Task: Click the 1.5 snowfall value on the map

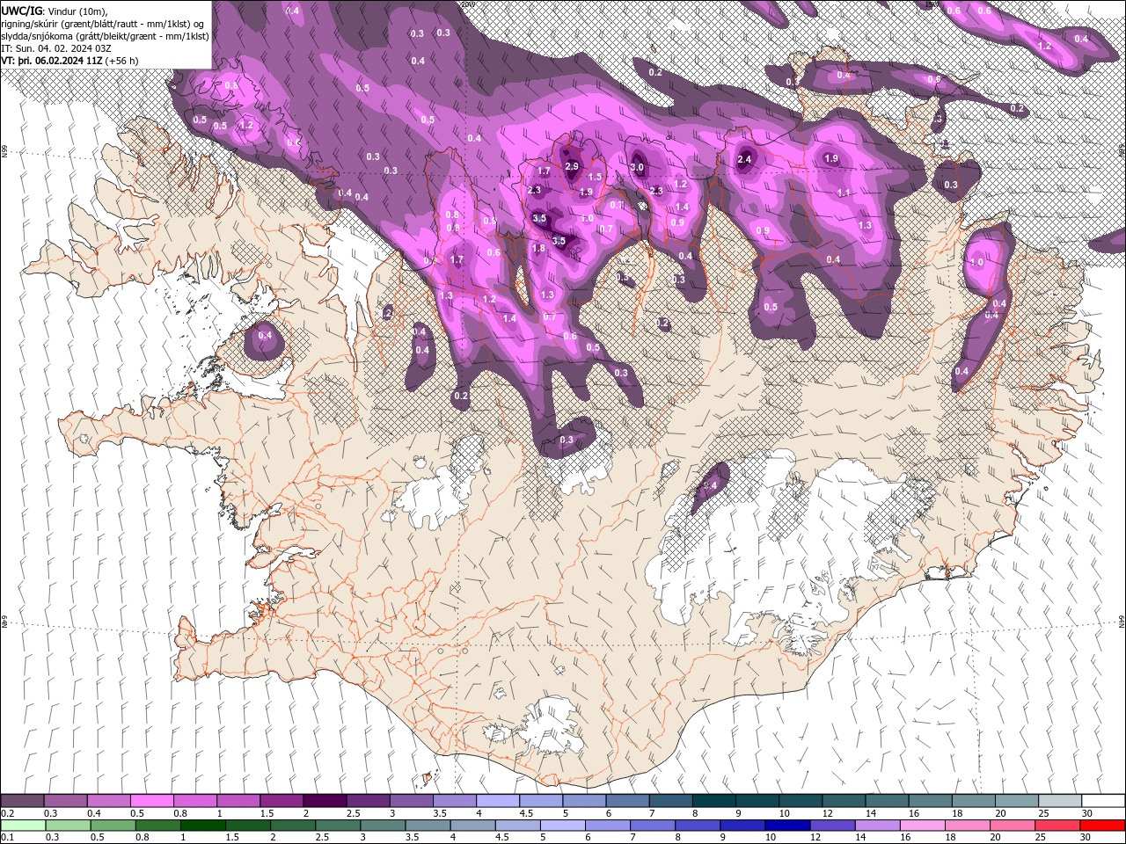Action: pyautogui.click(x=596, y=177)
